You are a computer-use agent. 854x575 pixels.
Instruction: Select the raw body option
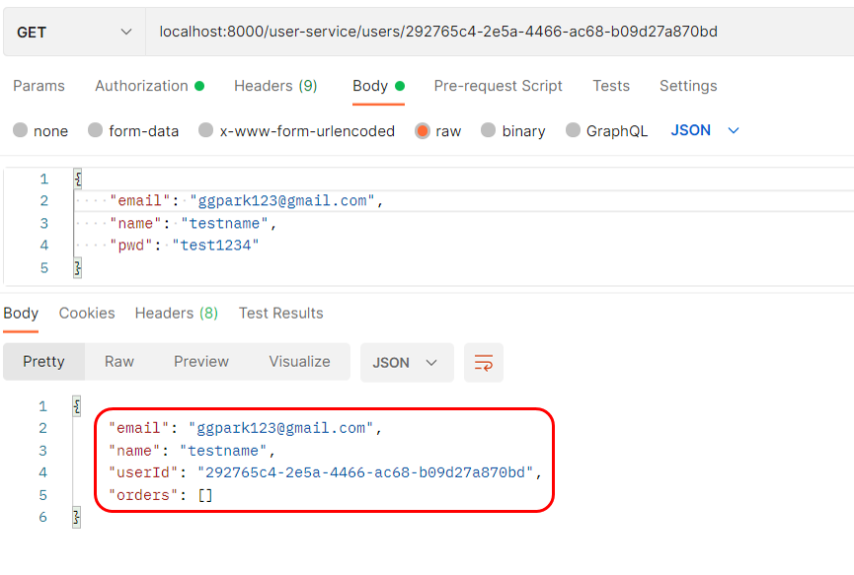point(438,130)
